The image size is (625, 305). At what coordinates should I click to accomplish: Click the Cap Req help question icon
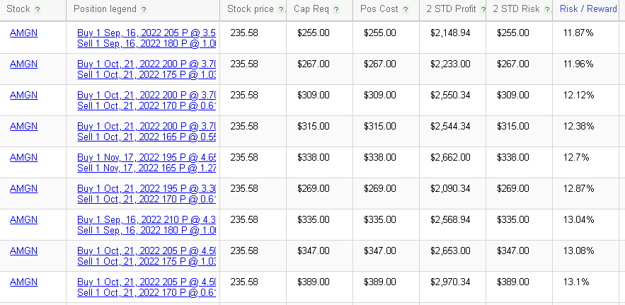click(x=336, y=10)
